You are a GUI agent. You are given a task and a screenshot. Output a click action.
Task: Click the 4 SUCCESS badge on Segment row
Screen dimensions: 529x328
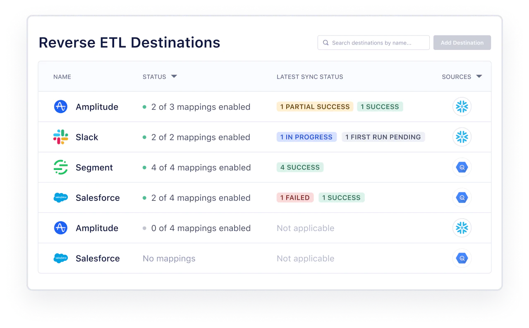coord(300,167)
